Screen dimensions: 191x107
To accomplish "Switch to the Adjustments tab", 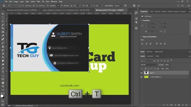I will (159, 52).
